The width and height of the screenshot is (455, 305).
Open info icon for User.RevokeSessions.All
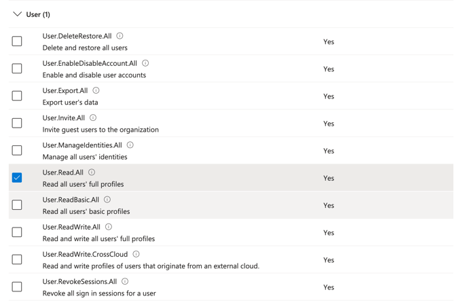125,281
